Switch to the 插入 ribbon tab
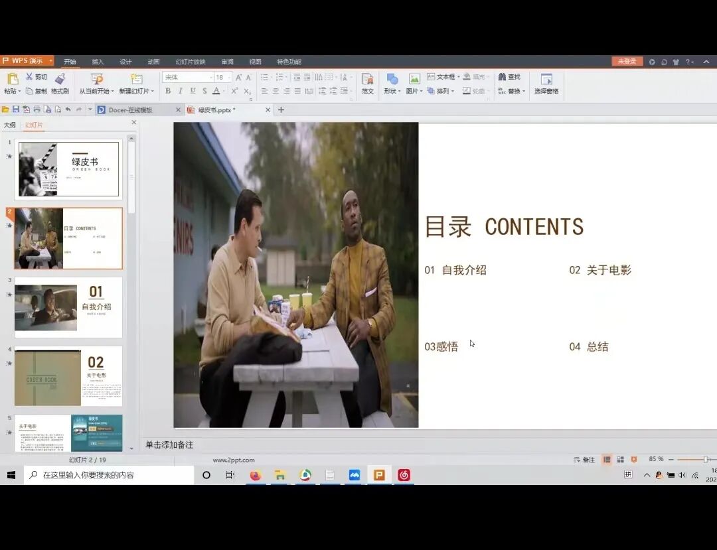Screen dimensions: 717x550 click(98, 61)
